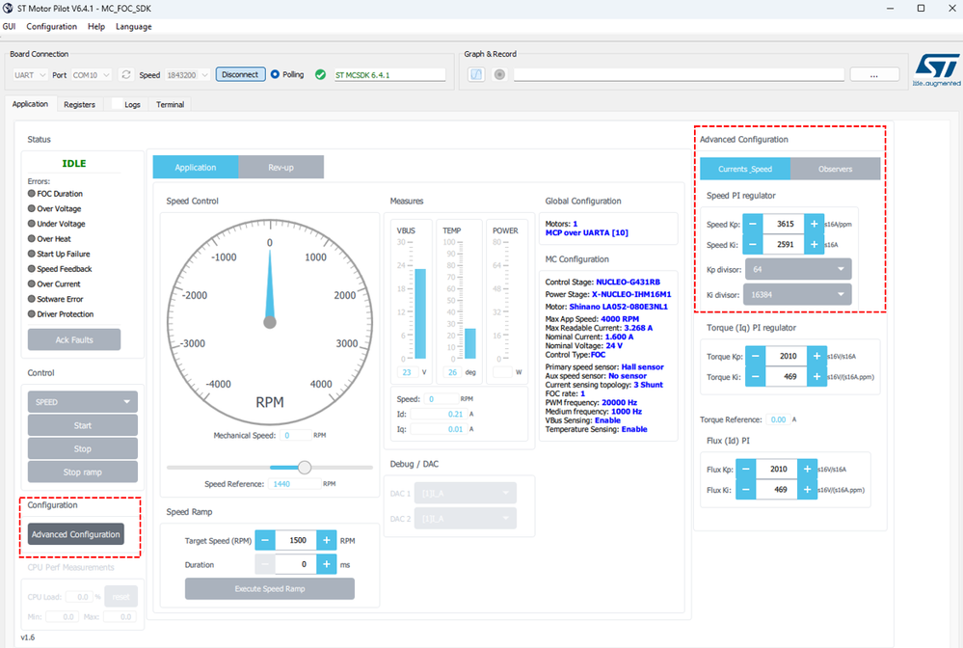963x648 pixels.
Task: Increase ramp Duration with plus button
Action: [x=326, y=564]
